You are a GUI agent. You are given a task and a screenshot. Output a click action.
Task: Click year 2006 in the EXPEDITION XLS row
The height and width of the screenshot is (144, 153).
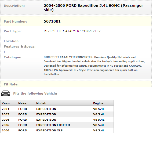(5, 130)
